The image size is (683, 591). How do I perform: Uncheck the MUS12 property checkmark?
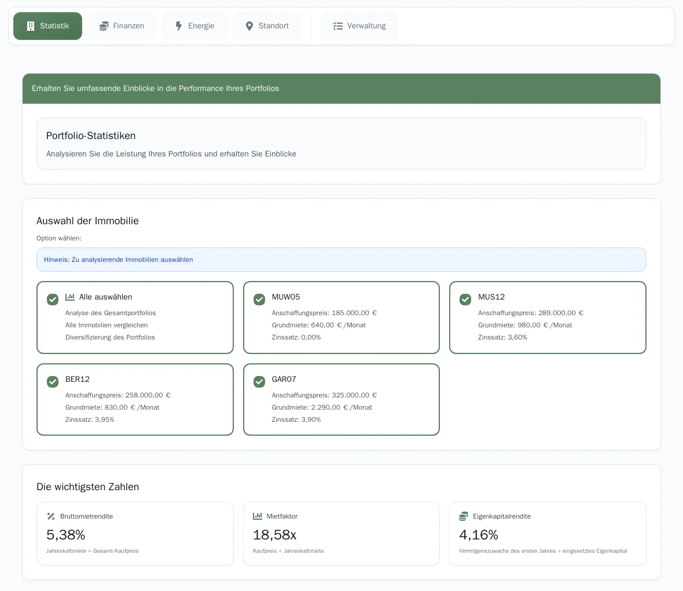click(465, 300)
